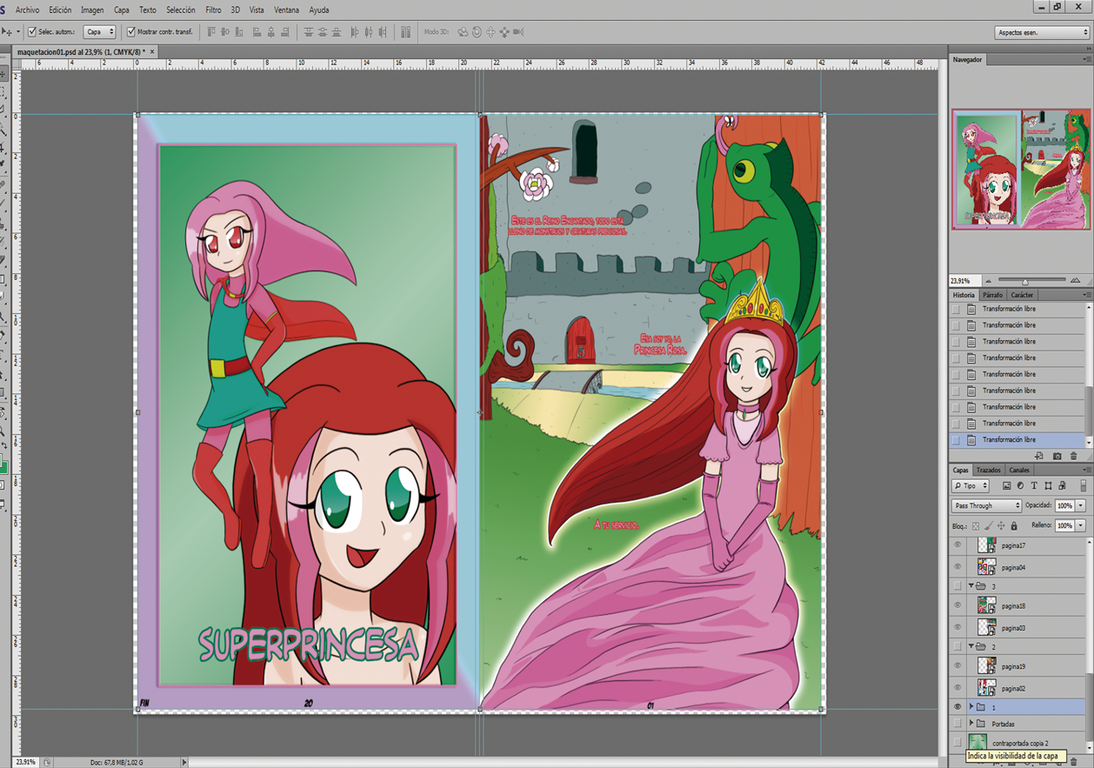Hide the pagina04 layer with its eye
The image size is (1094, 768).
pyautogui.click(x=957, y=567)
